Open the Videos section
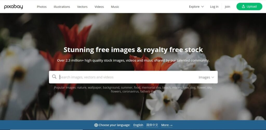Viewport: 266px width, 130px height. tap(99, 7)
